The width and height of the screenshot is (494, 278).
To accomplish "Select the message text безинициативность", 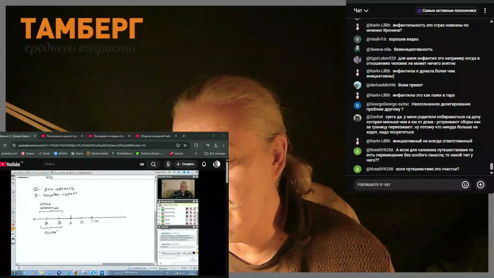I will pos(413,49).
